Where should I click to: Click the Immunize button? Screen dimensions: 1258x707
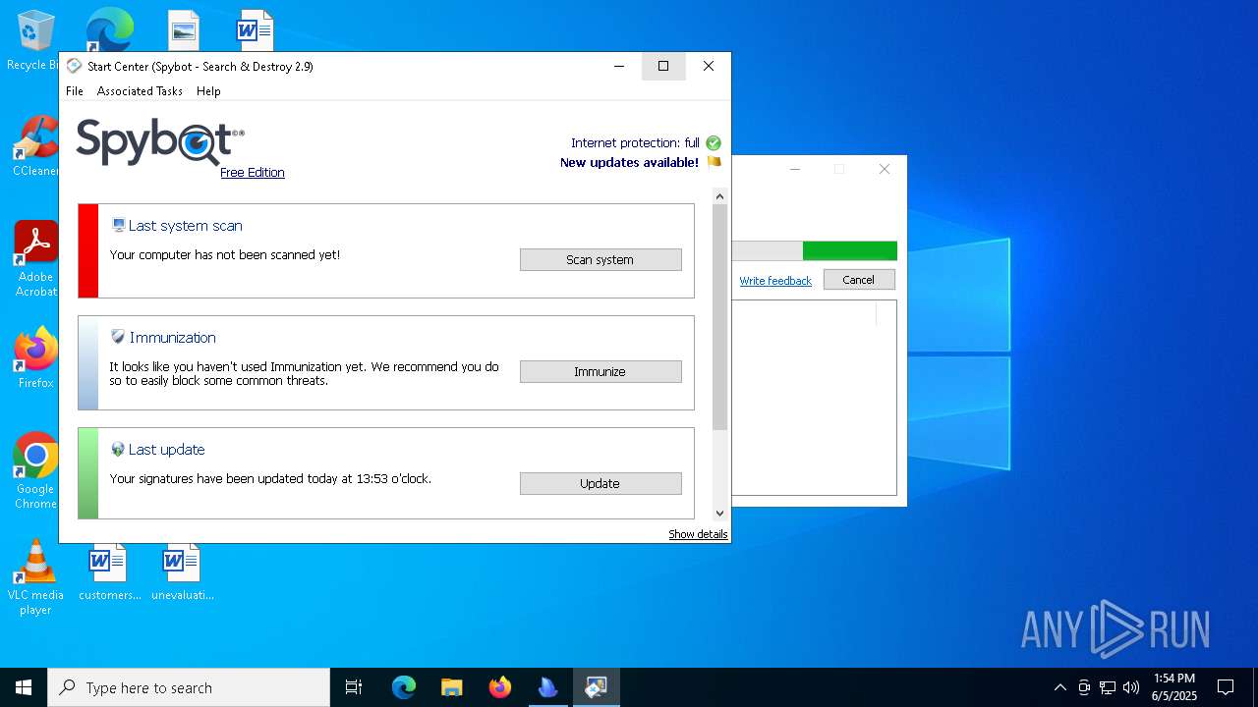(600, 372)
